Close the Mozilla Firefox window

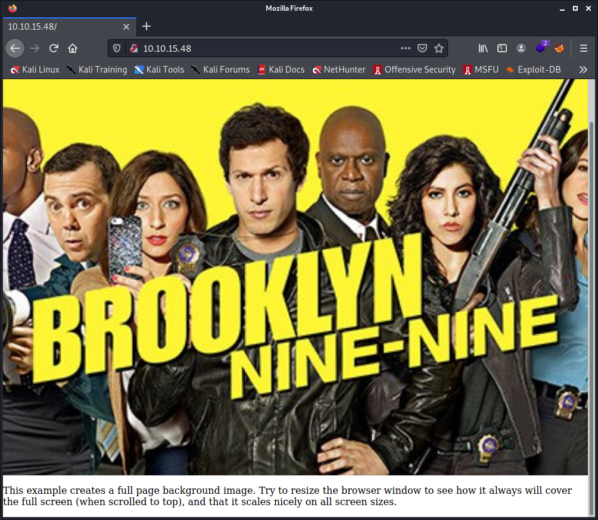click(x=588, y=8)
